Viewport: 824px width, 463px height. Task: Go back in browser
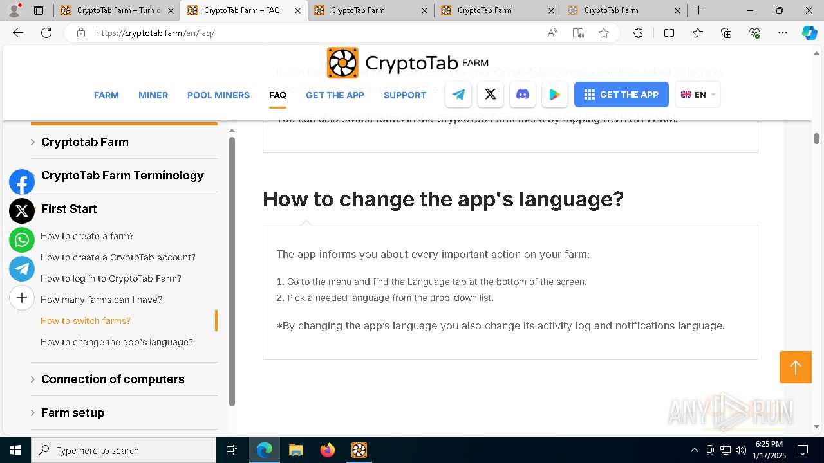tap(18, 33)
